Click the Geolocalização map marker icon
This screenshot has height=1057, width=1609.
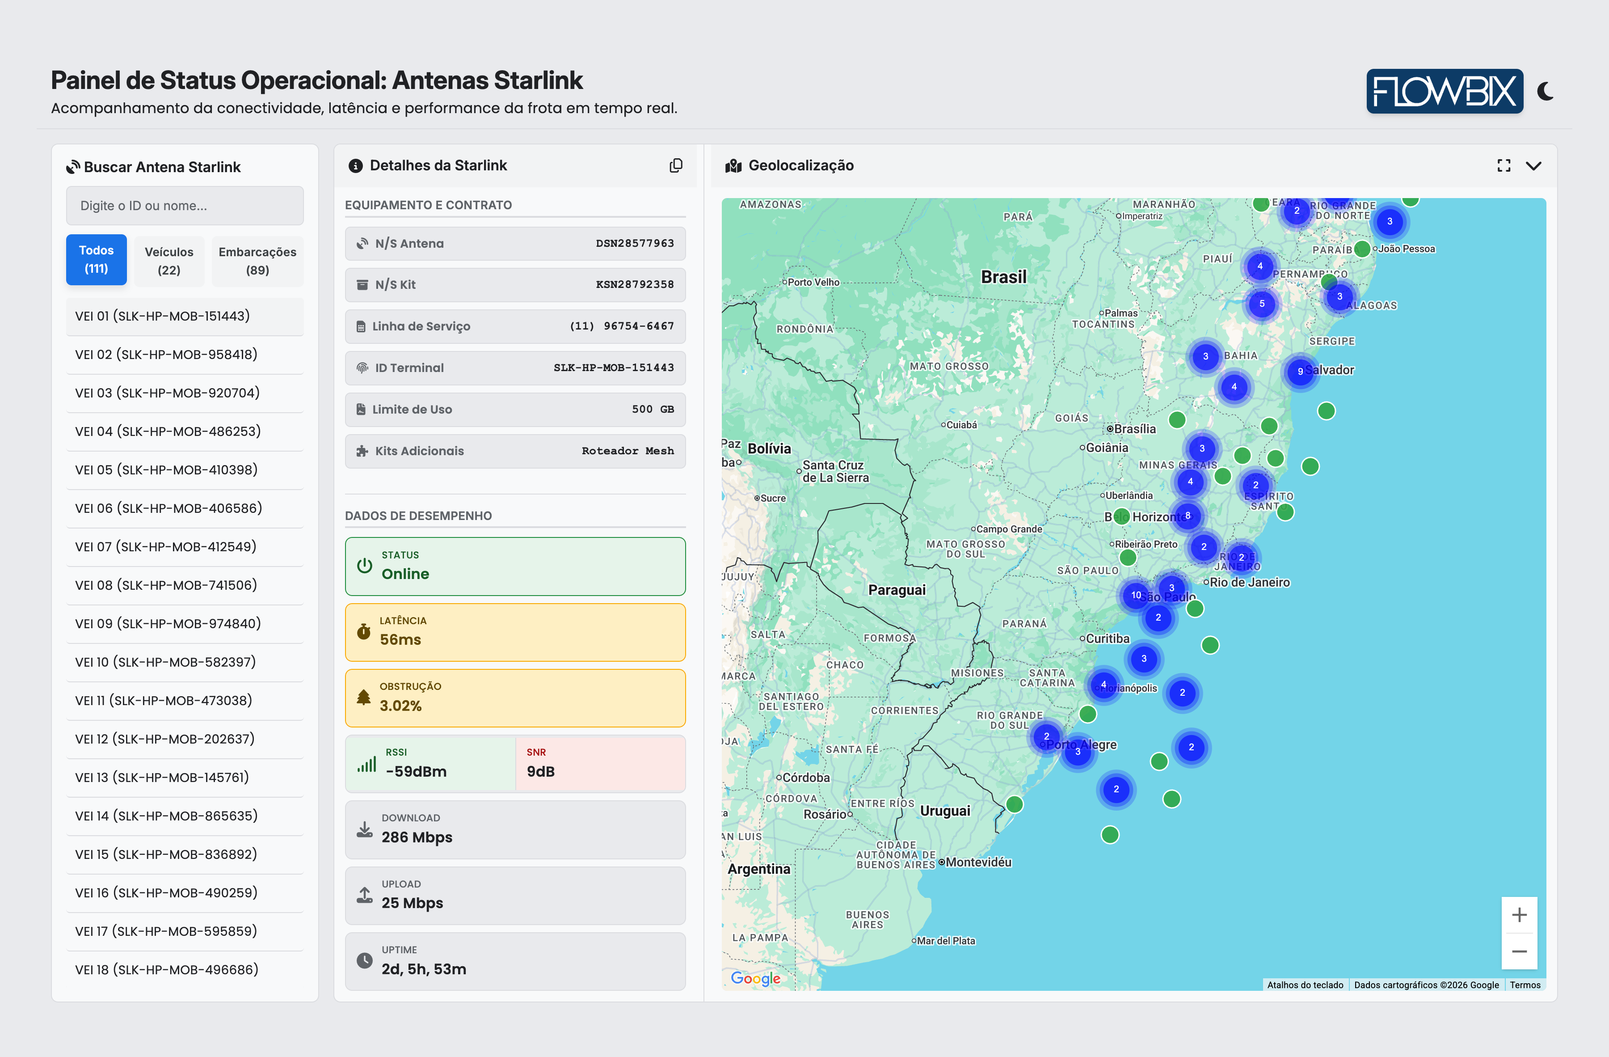733,166
